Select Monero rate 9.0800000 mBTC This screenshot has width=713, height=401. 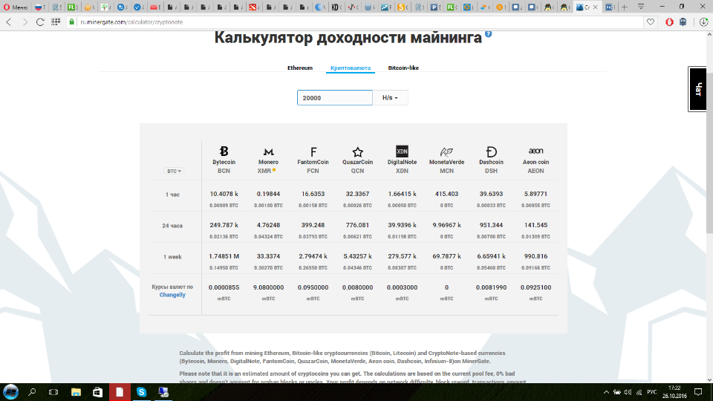[x=268, y=287]
